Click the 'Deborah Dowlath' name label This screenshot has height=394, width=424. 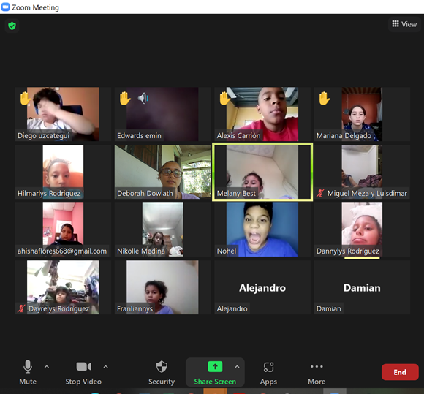(x=145, y=194)
